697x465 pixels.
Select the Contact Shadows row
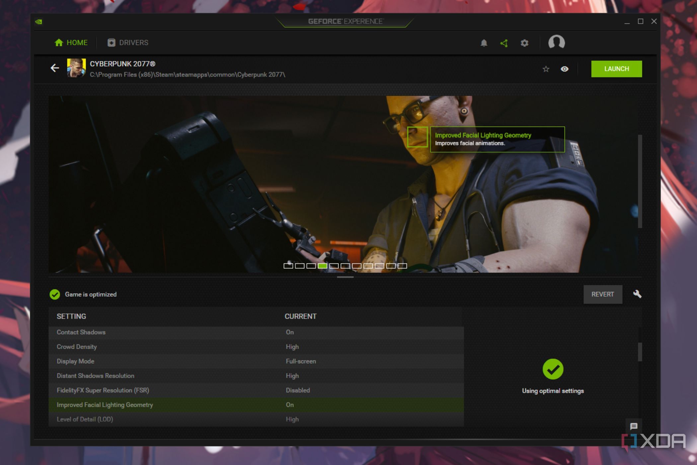(x=256, y=332)
